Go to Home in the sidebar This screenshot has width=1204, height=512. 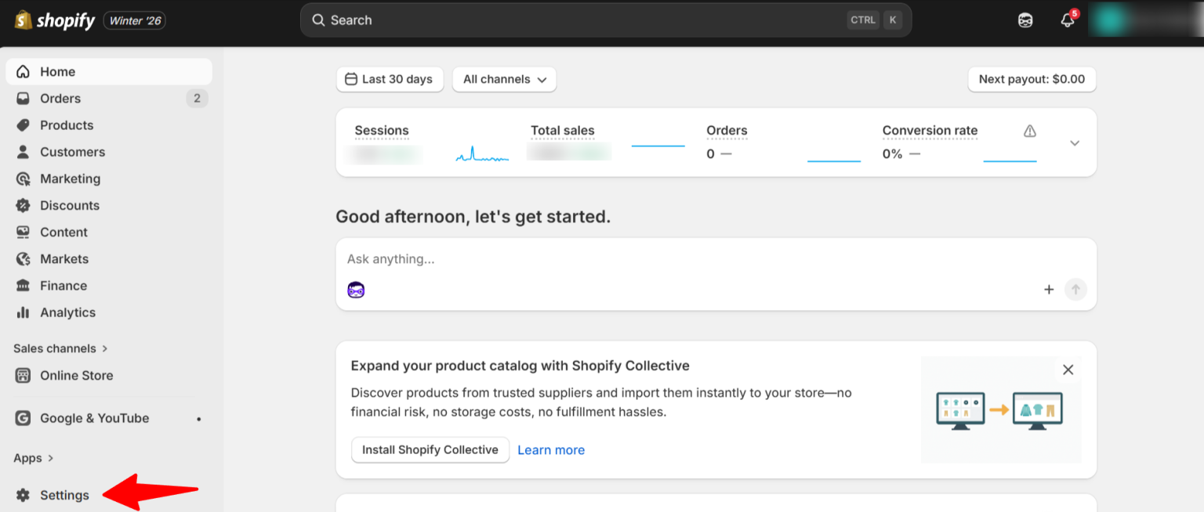109,71
